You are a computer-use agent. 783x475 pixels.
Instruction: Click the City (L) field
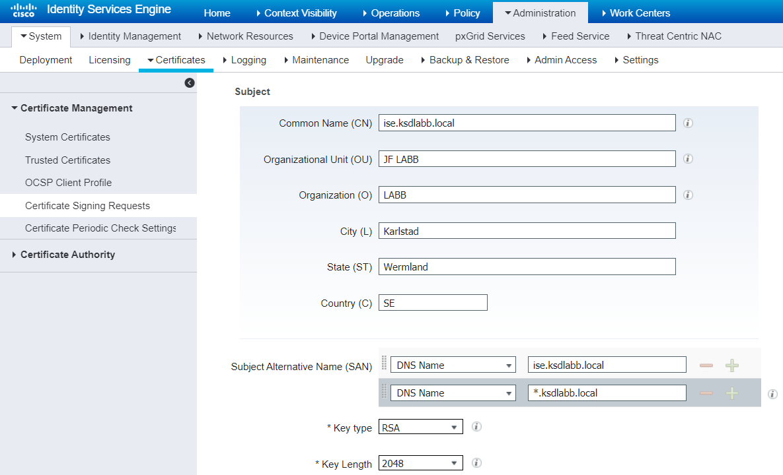[x=527, y=231]
